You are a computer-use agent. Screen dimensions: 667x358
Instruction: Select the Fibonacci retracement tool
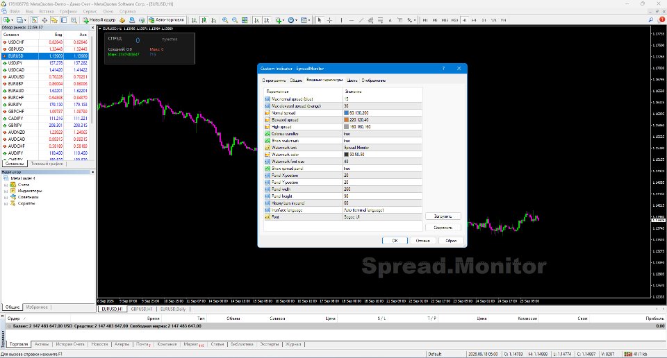click(x=380, y=20)
